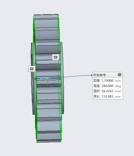This screenshot has width=134, height=156.
Task: Select the 所有参考 panel title
Action: tap(100, 75)
